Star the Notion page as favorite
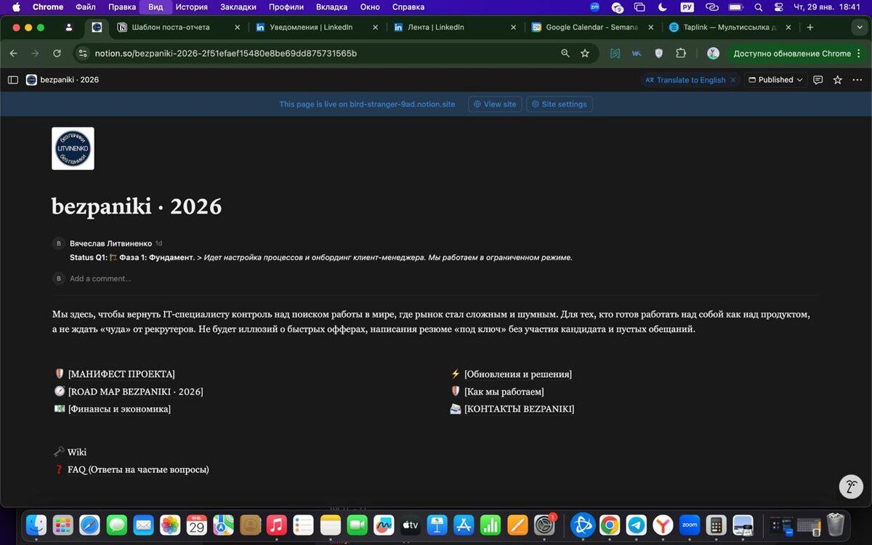Image resolution: width=872 pixels, height=545 pixels. click(x=836, y=80)
